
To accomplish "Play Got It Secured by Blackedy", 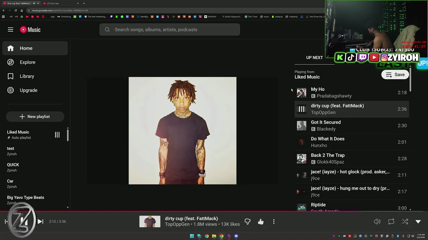I will tap(352, 126).
